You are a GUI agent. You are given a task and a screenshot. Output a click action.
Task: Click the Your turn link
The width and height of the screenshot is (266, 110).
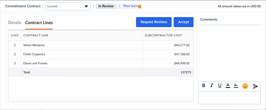[130, 6]
